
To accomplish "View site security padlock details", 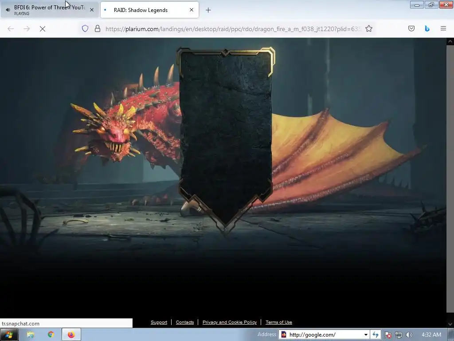I will tap(98, 28).
